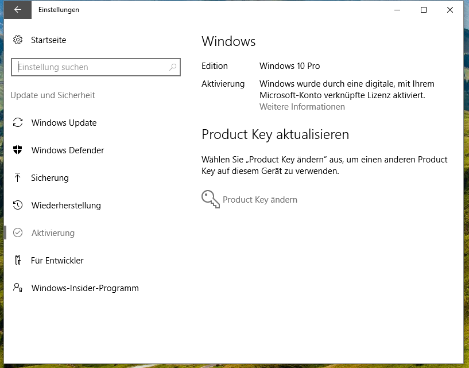Select the Wiederherstellung history icon
This screenshot has width=469, height=368.
[18, 205]
